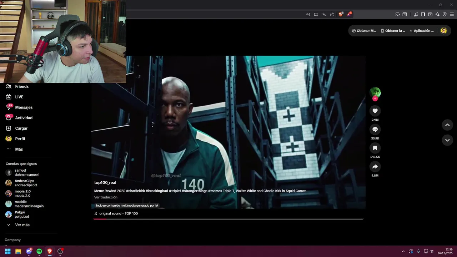Open the comments bubble showing 35.9K

[375, 129]
